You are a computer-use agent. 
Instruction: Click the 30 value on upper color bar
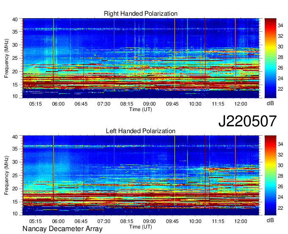pos(280,47)
